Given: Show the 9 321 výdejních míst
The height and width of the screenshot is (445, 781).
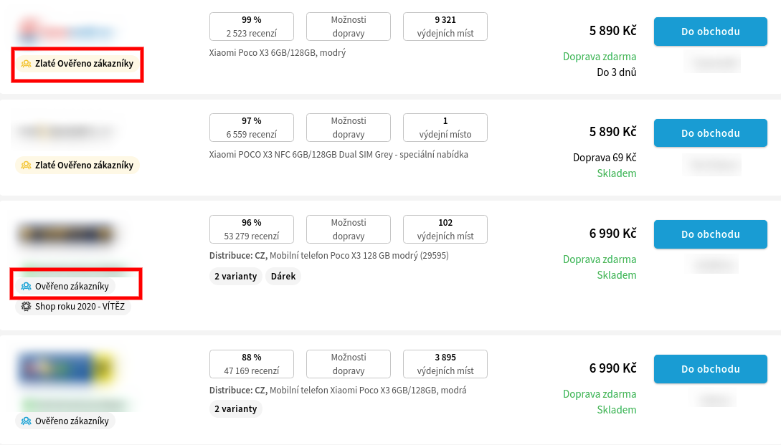Looking at the screenshot, I should 445,27.
